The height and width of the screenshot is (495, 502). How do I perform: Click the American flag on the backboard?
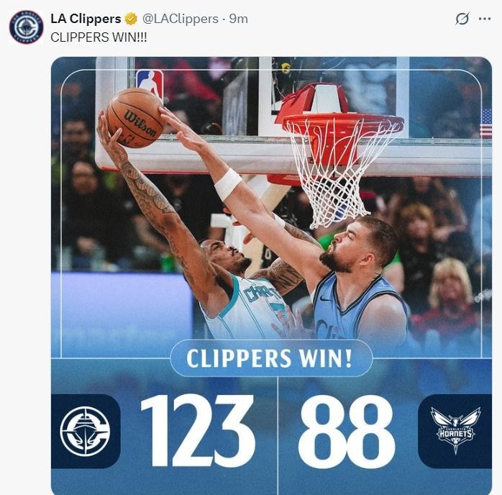[486, 123]
